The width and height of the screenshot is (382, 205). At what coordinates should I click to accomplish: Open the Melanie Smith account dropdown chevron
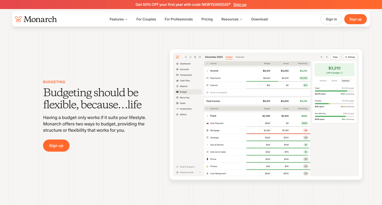coord(200,173)
